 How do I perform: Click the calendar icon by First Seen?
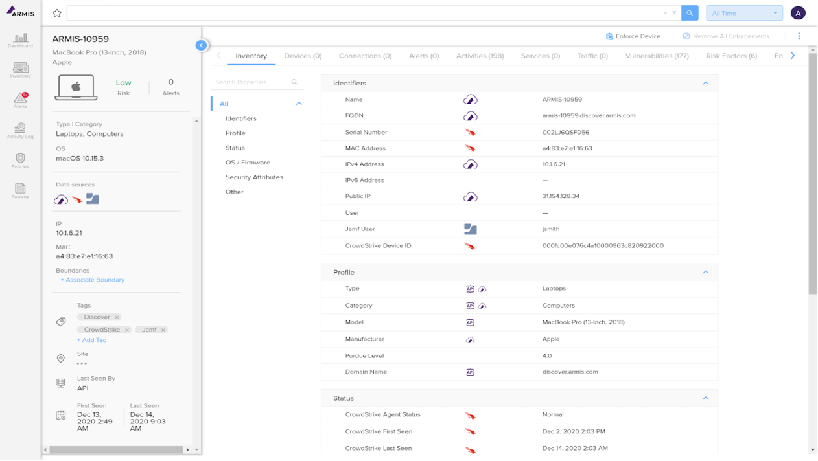pos(61,415)
